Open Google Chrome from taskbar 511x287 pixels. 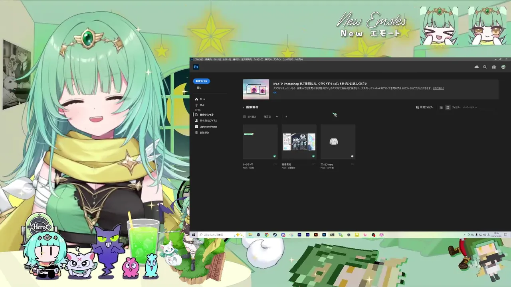266,235
